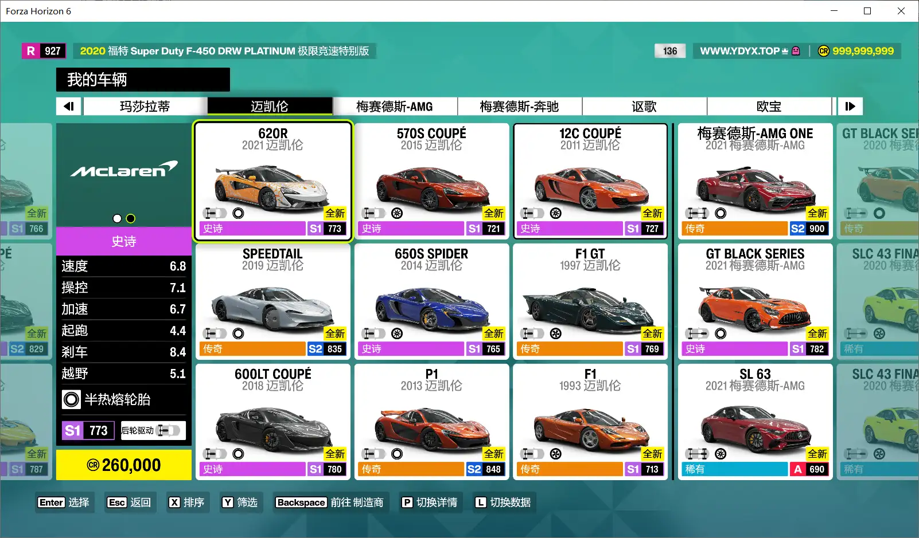Select the SPEEDTAIL 2019 car card

click(273, 301)
